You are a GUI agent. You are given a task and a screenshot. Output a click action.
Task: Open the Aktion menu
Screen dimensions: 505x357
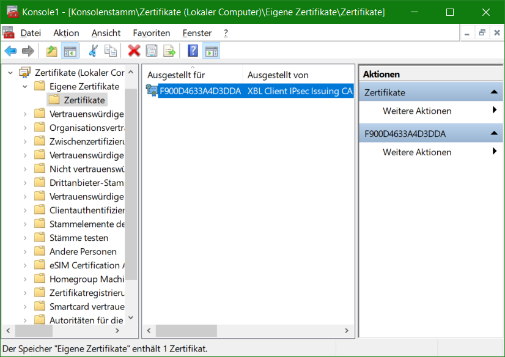(65, 33)
